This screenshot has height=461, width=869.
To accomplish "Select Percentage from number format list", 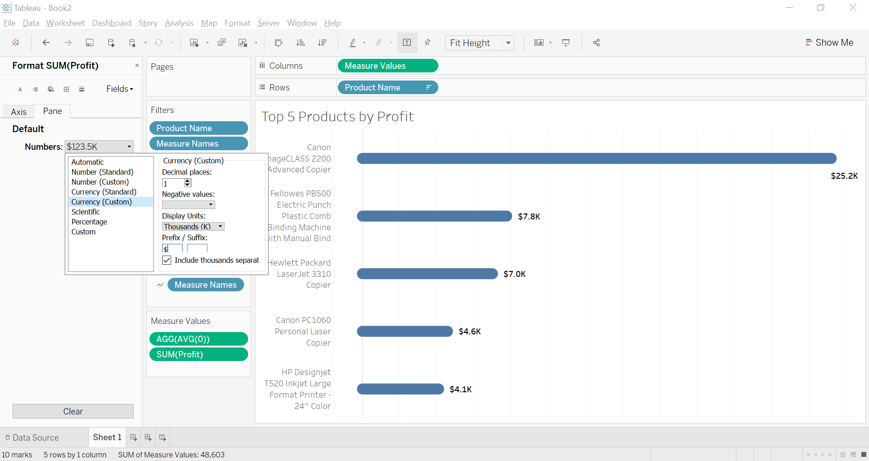I will point(89,222).
